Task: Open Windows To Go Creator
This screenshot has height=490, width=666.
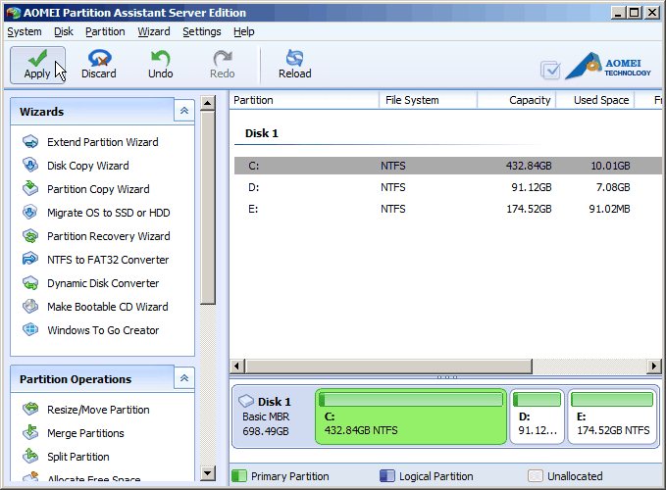Action: pos(103,330)
